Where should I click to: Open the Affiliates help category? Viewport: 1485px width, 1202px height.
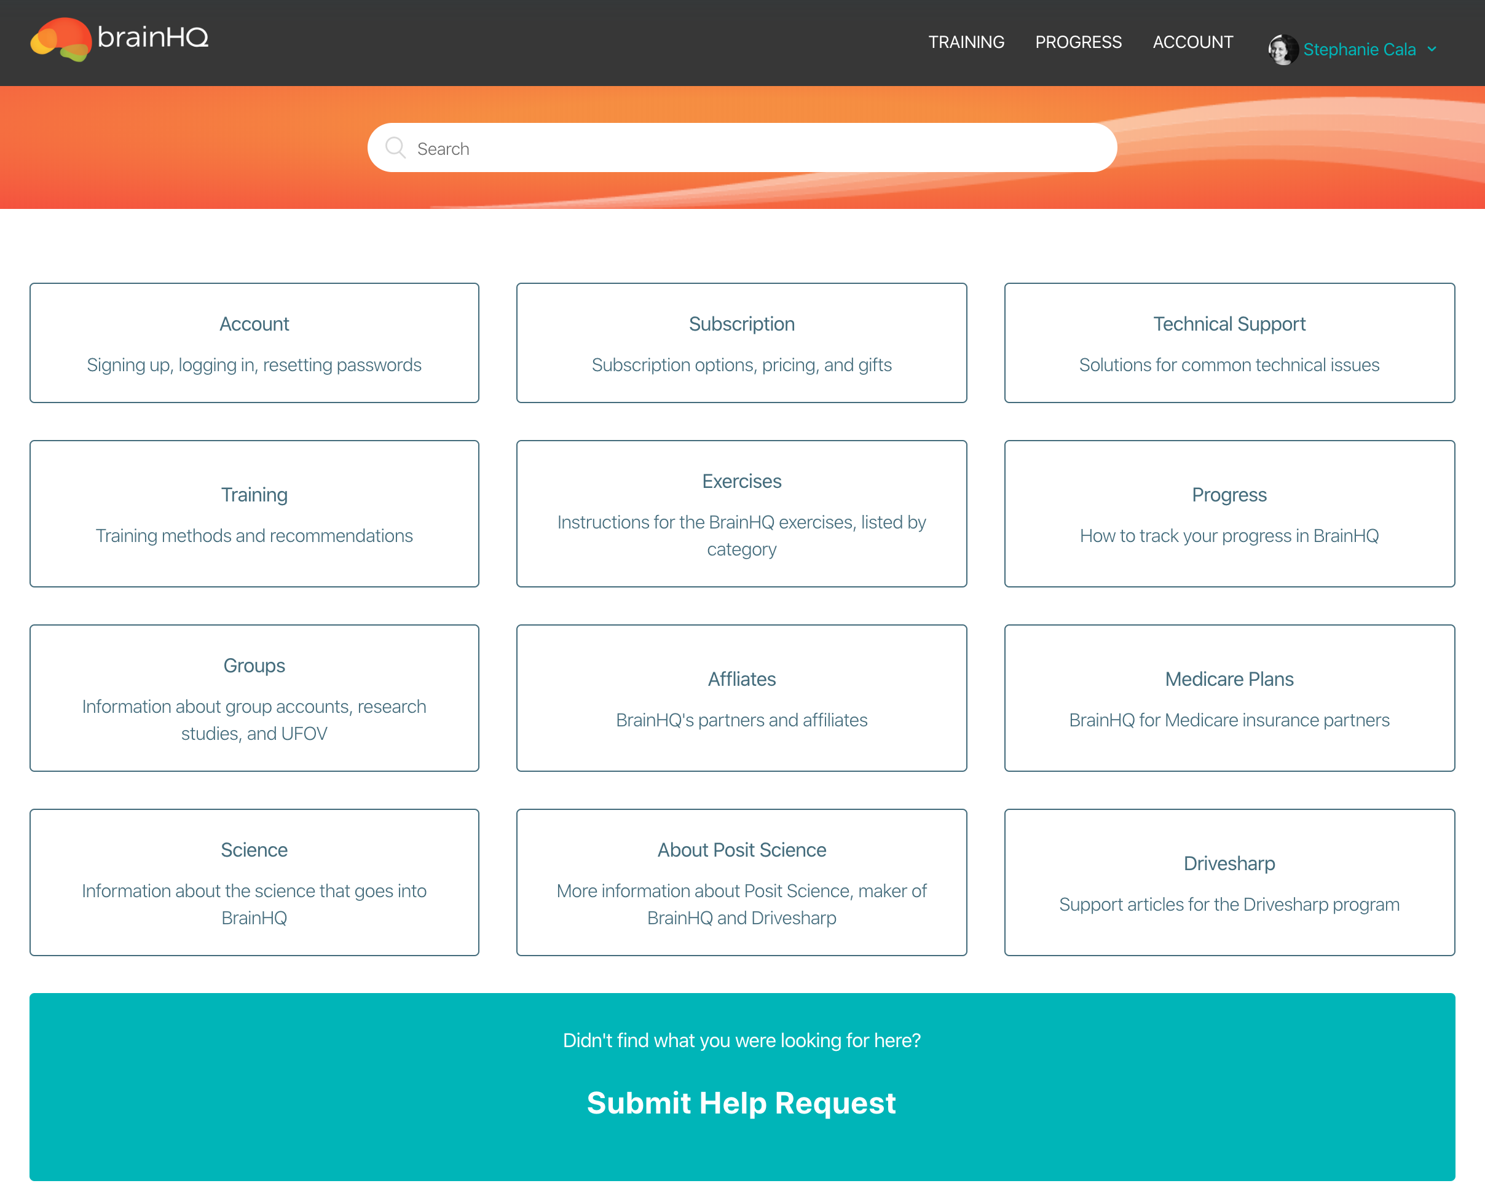tap(741, 698)
